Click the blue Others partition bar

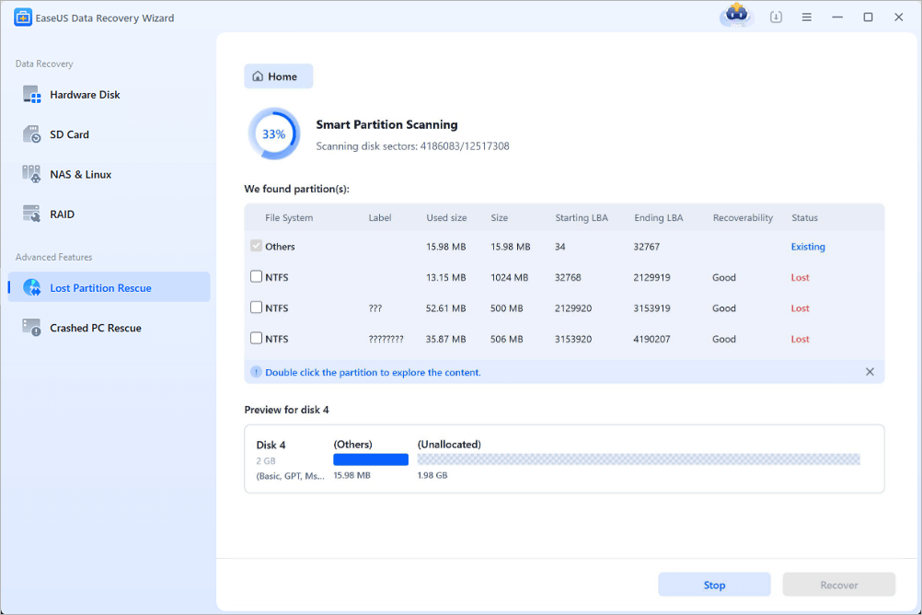[x=370, y=459]
